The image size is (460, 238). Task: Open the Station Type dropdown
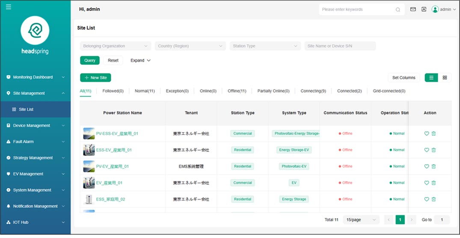265,46
